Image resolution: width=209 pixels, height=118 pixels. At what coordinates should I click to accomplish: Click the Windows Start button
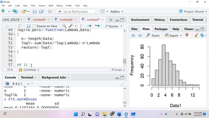(76, 114)
